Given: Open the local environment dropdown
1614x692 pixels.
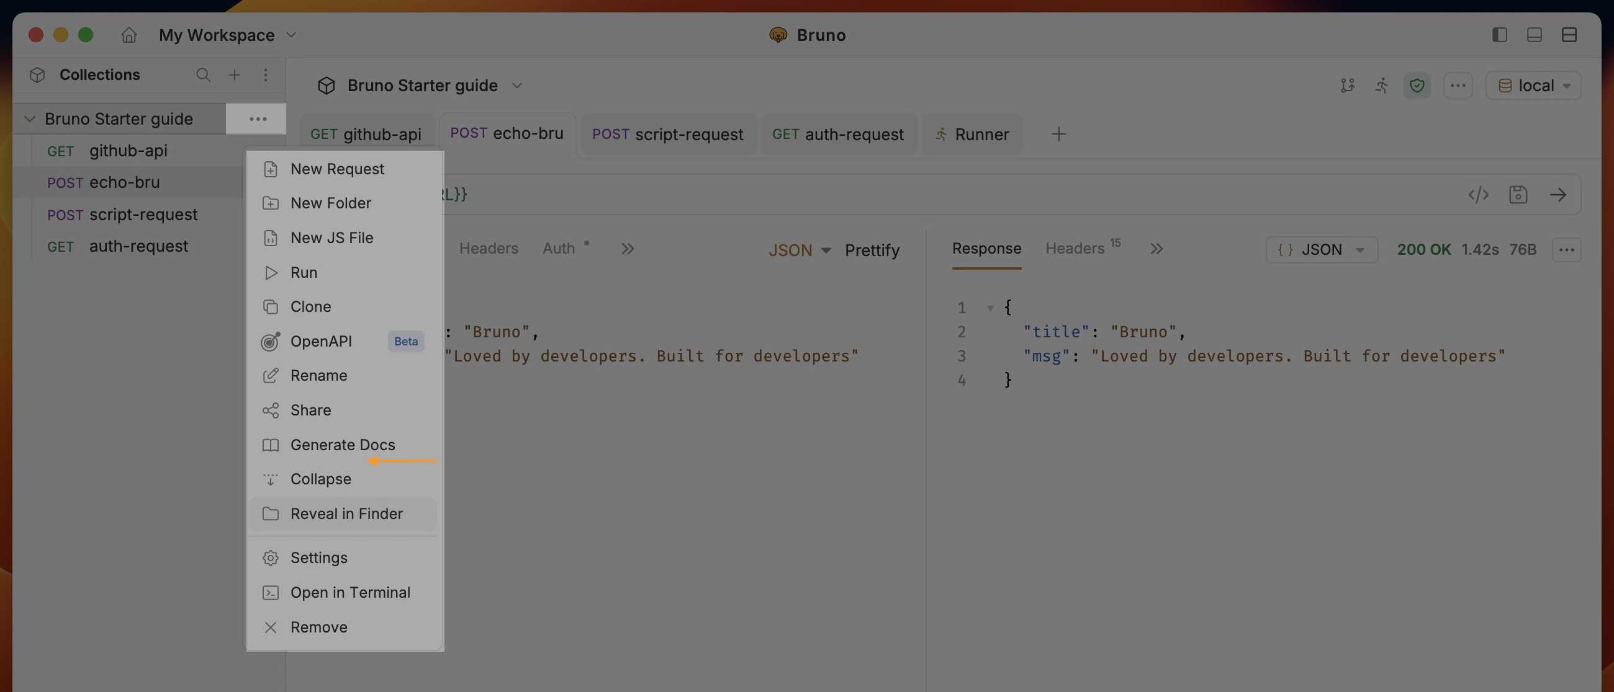Looking at the screenshot, I should (x=1533, y=86).
